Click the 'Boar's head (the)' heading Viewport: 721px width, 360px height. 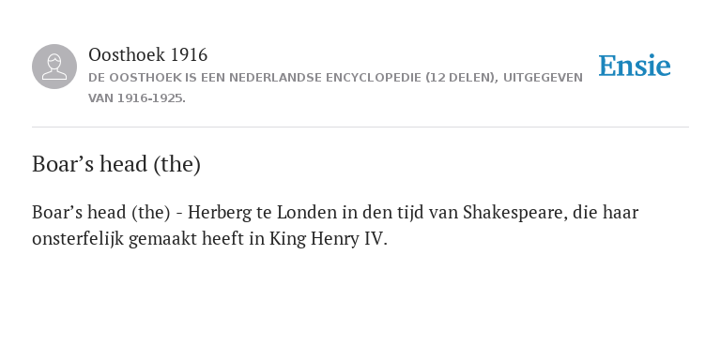coord(116,164)
